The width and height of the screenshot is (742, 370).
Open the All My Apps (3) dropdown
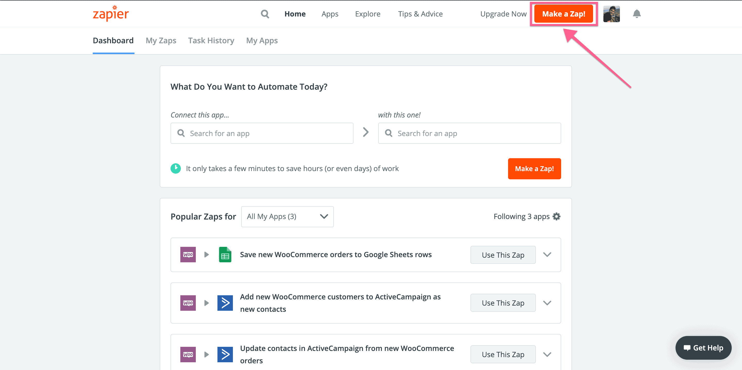click(287, 216)
